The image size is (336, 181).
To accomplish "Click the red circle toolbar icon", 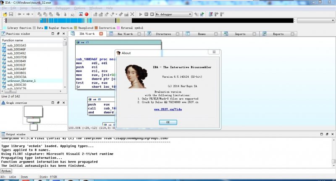I will click(x=87, y=14).
